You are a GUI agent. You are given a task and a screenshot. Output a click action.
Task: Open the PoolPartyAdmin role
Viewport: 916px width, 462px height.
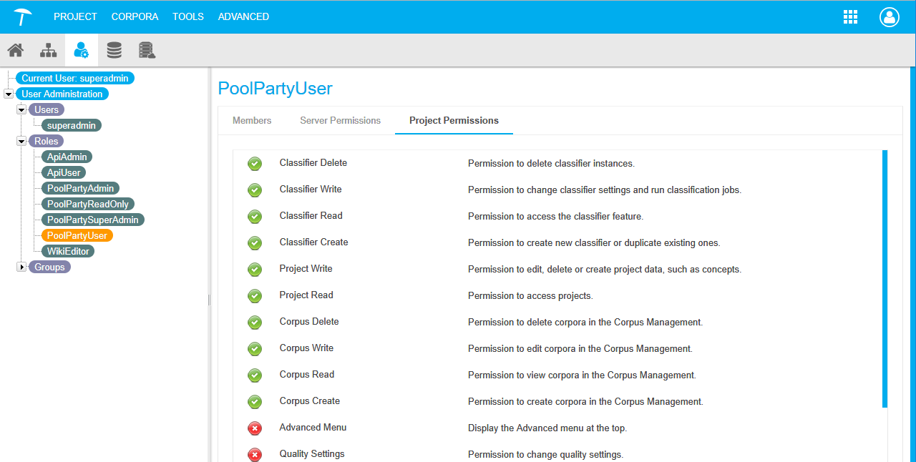point(81,188)
